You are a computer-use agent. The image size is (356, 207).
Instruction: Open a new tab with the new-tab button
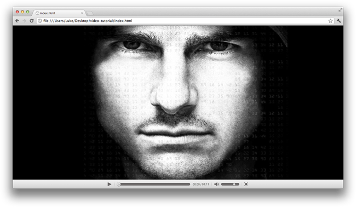pyautogui.click(x=90, y=13)
